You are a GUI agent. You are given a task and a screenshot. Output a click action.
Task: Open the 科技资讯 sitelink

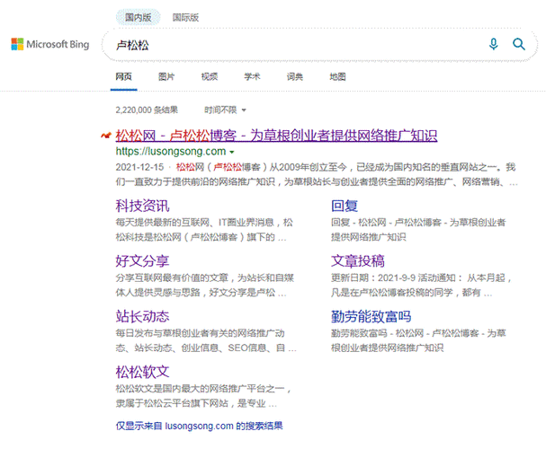click(142, 205)
